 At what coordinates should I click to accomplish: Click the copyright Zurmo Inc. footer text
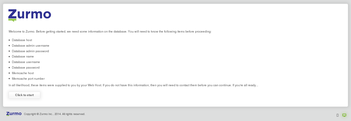click(55, 114)
